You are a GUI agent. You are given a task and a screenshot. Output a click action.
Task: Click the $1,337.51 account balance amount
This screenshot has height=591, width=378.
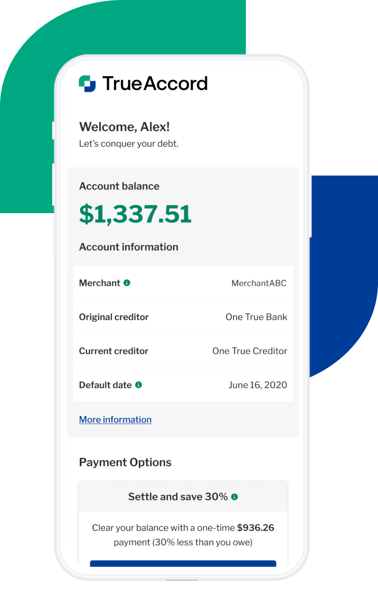135,214
